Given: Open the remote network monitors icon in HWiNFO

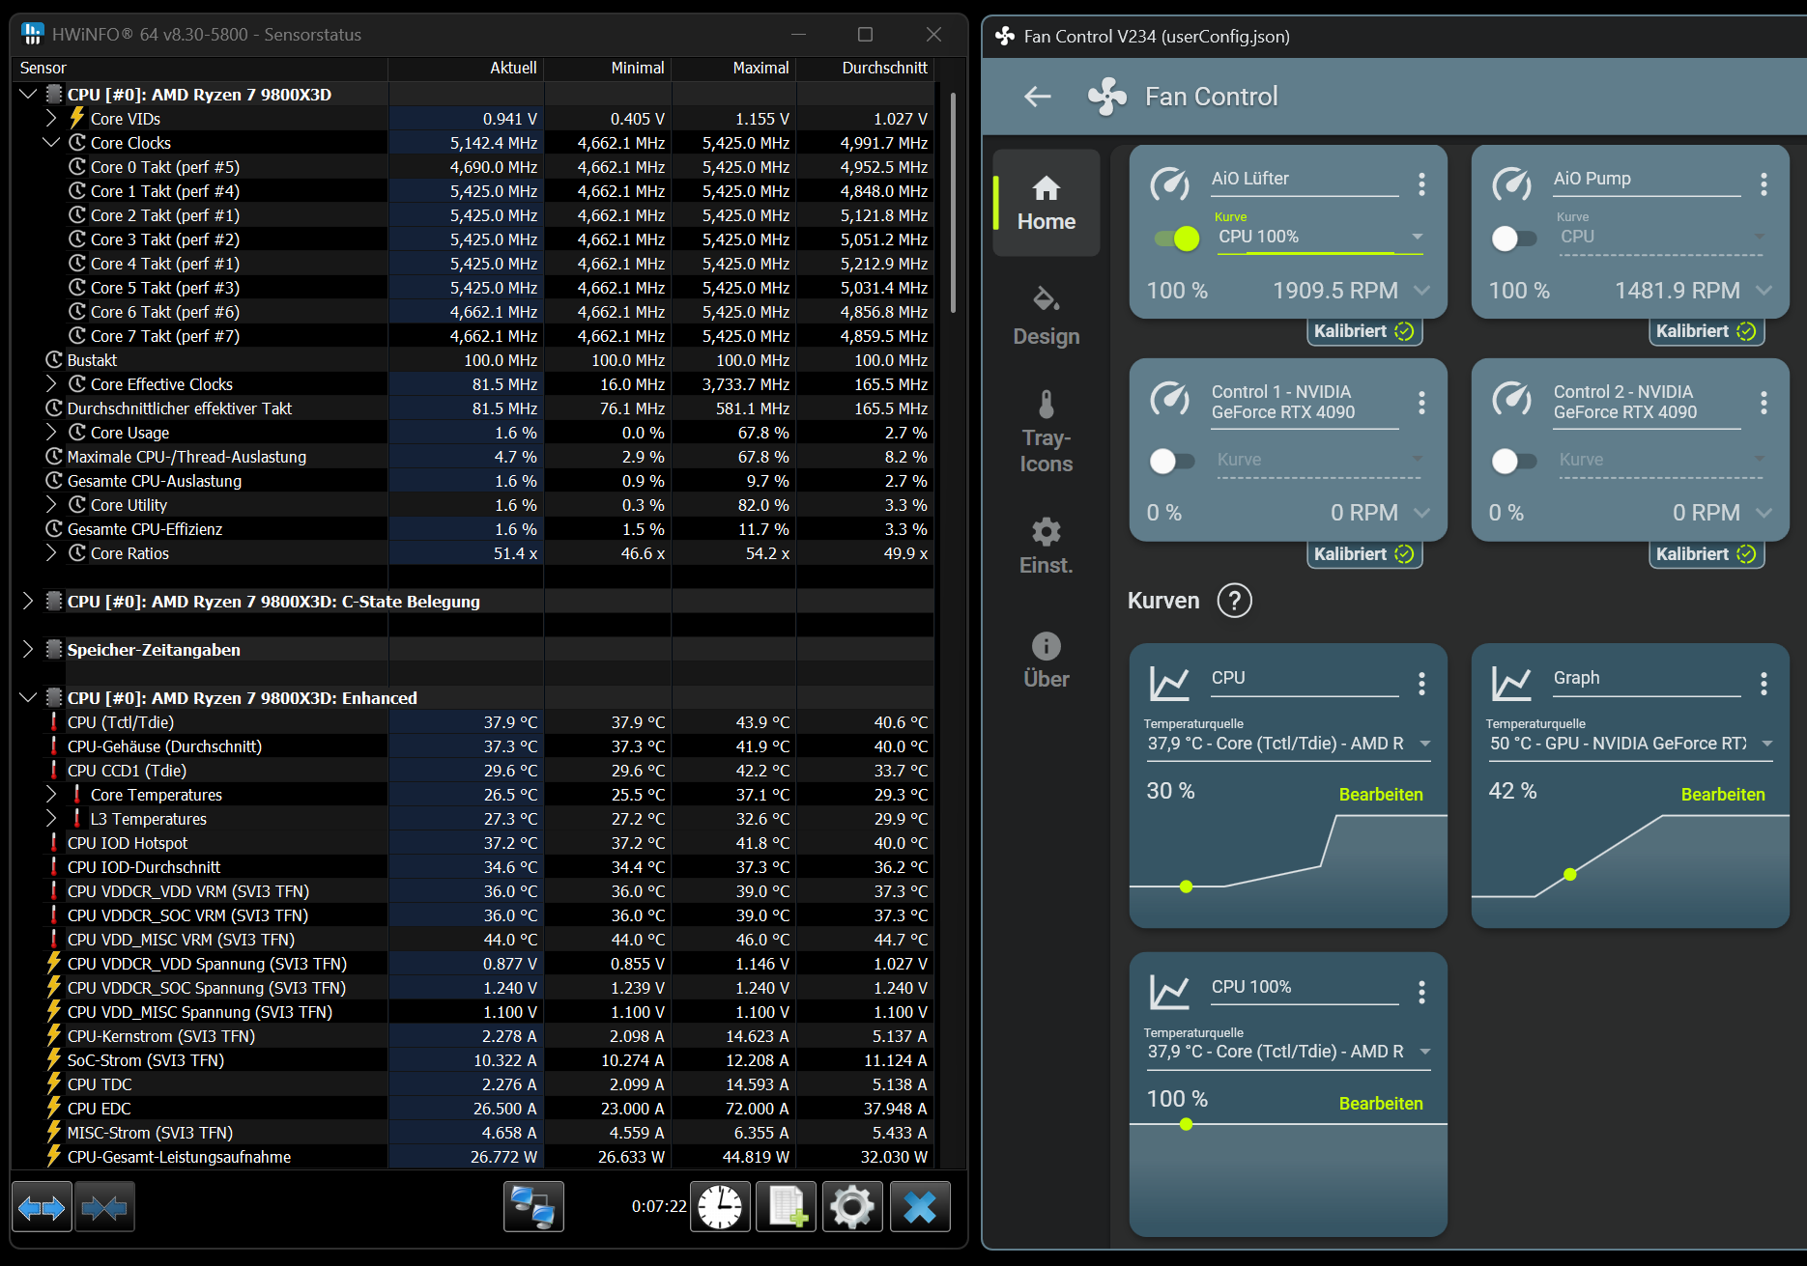Looking at the screenshot, I should tap(533, 1207).
